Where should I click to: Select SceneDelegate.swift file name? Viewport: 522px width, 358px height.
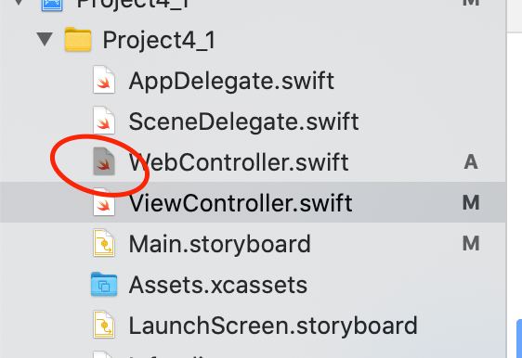243,121
